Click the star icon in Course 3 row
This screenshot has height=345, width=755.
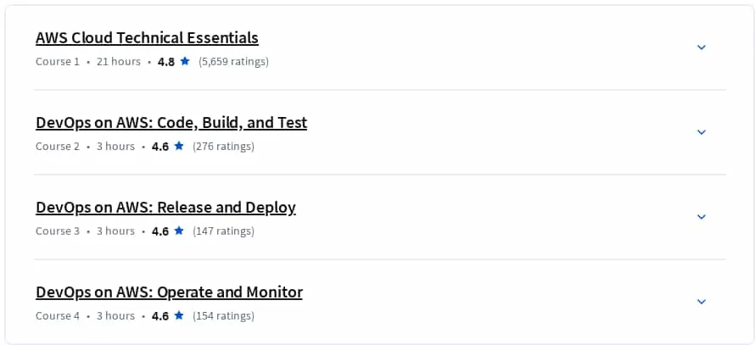[x=179, y=231]
